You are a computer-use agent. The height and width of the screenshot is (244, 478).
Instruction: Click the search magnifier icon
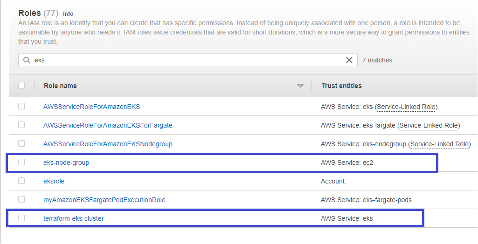click(27, 60)
